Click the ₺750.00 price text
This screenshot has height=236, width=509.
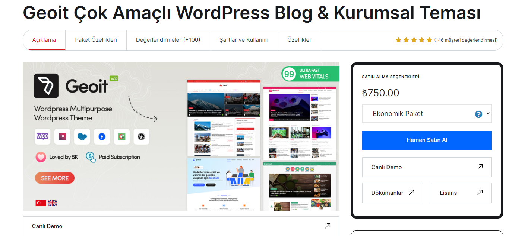[380, 93]
